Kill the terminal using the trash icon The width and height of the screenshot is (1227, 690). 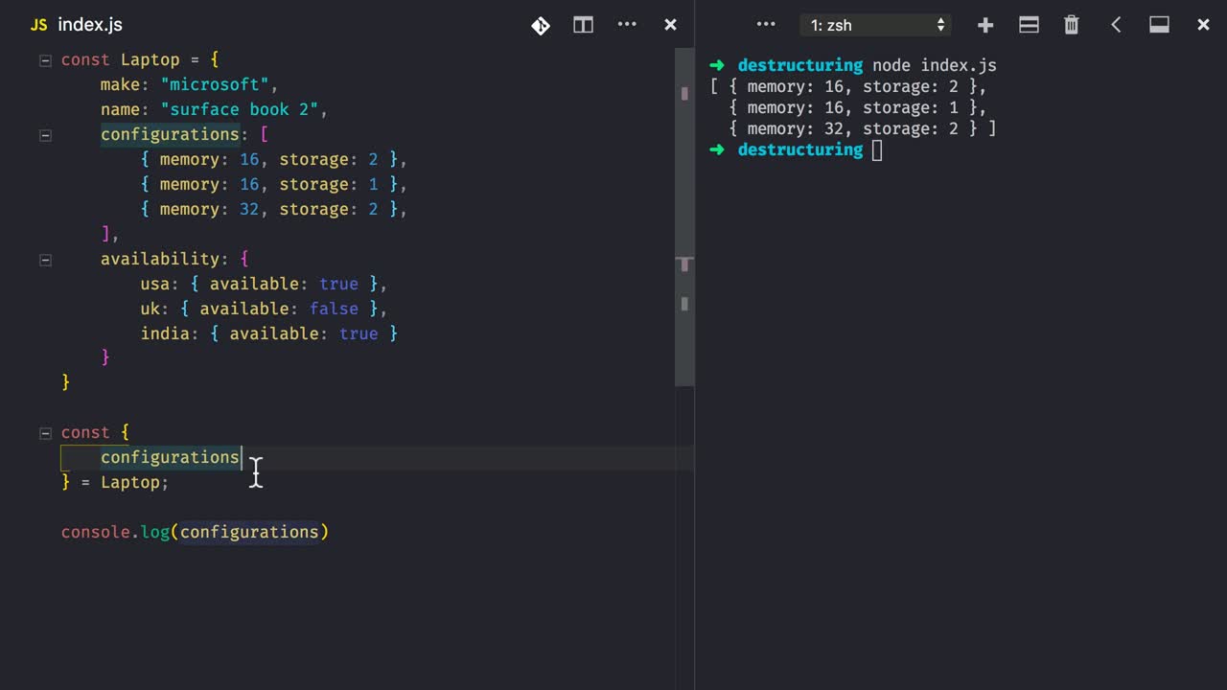[1071, 25]
